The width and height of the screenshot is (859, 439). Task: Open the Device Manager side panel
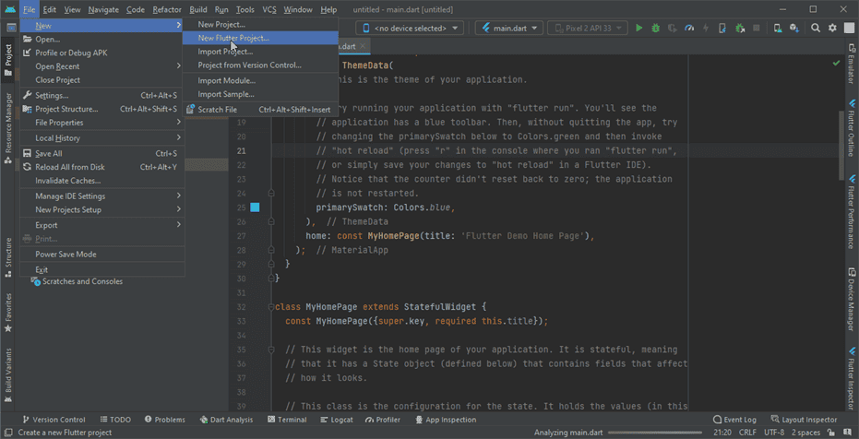click(851, 301)
